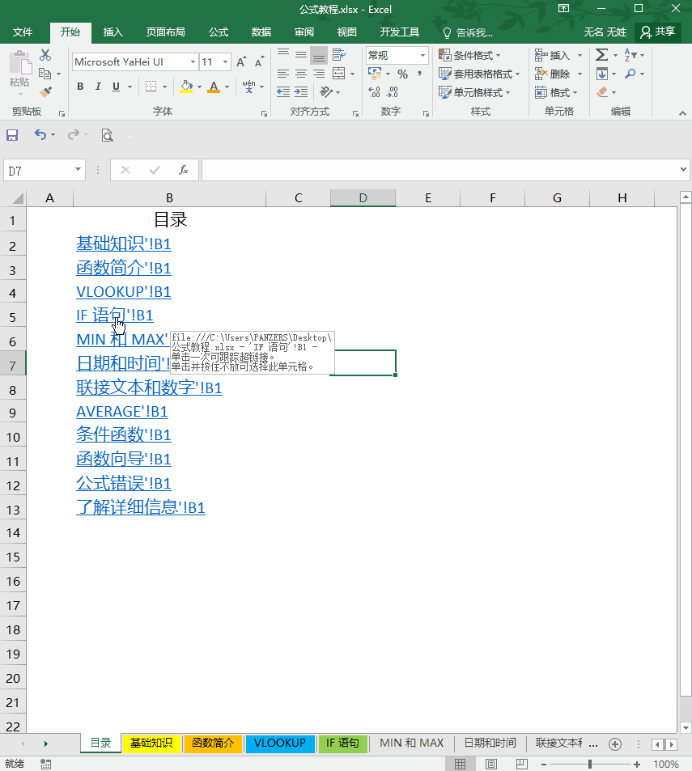Click Decrease Decimal icon
Screen dimensions: 692x771
tap(392, 92)
